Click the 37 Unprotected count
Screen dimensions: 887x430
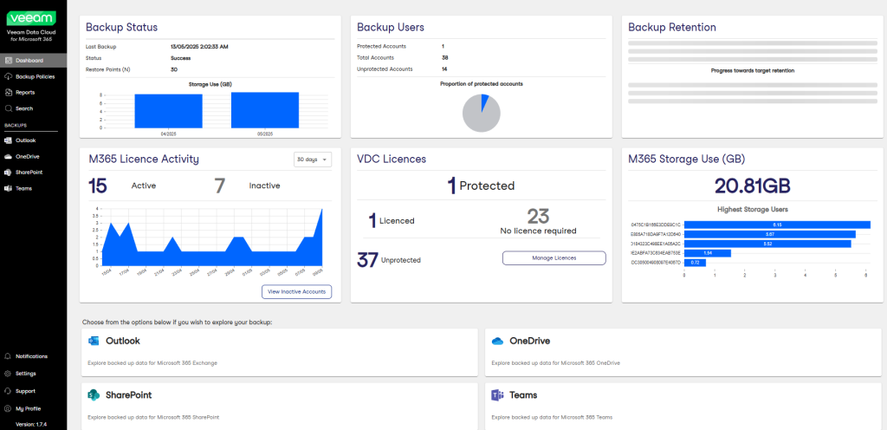pos(367,260)
